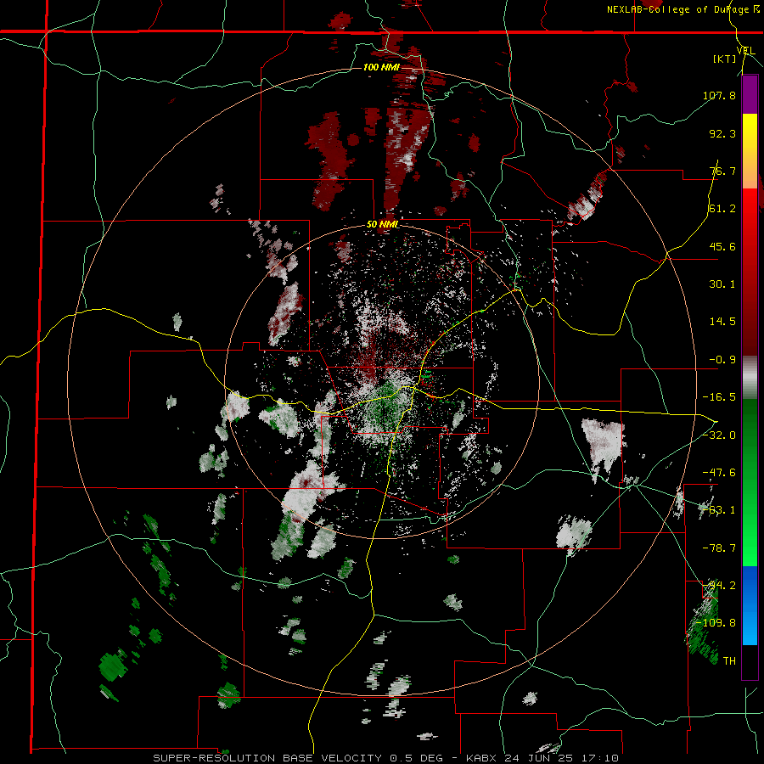Select the -32.0 velocity value

point(719,435)
